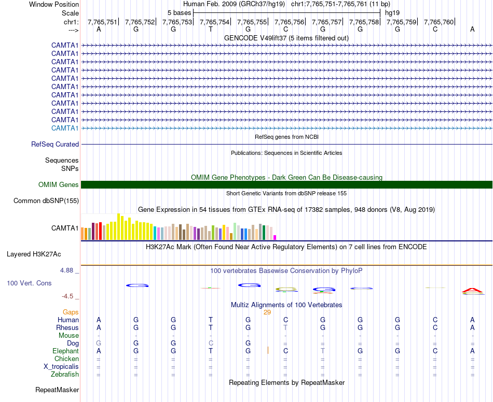Click the Dog species label
Viewport: 493px width, 402px height.
(73, 343)
